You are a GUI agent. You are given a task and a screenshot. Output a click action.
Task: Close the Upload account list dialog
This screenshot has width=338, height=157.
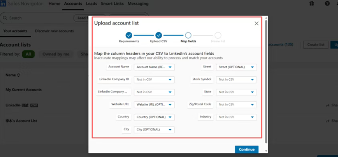pos(256,23)
